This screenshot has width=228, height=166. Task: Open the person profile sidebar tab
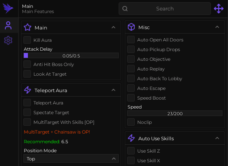tap(8, 25)
